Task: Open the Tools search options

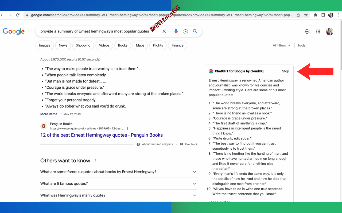Action: click(301, 45)
